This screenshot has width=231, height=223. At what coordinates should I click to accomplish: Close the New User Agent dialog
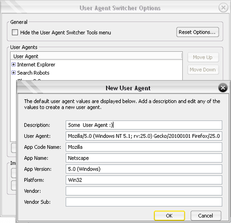pyautogui.click(x=223, y=88)
